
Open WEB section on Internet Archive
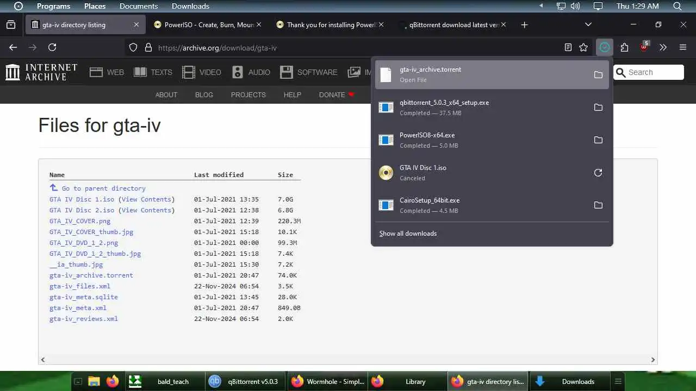107,72
